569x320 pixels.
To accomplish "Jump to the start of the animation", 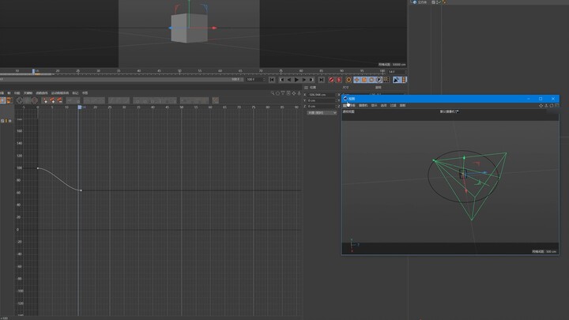I will [x=272, y=79].
